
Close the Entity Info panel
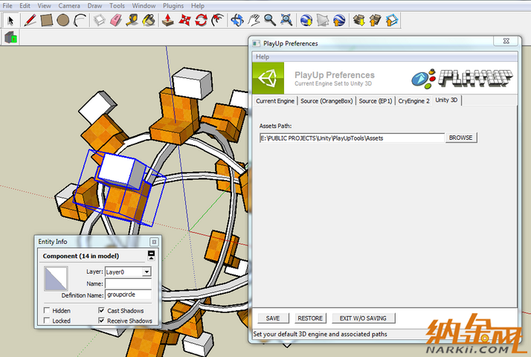pos(154,242)
